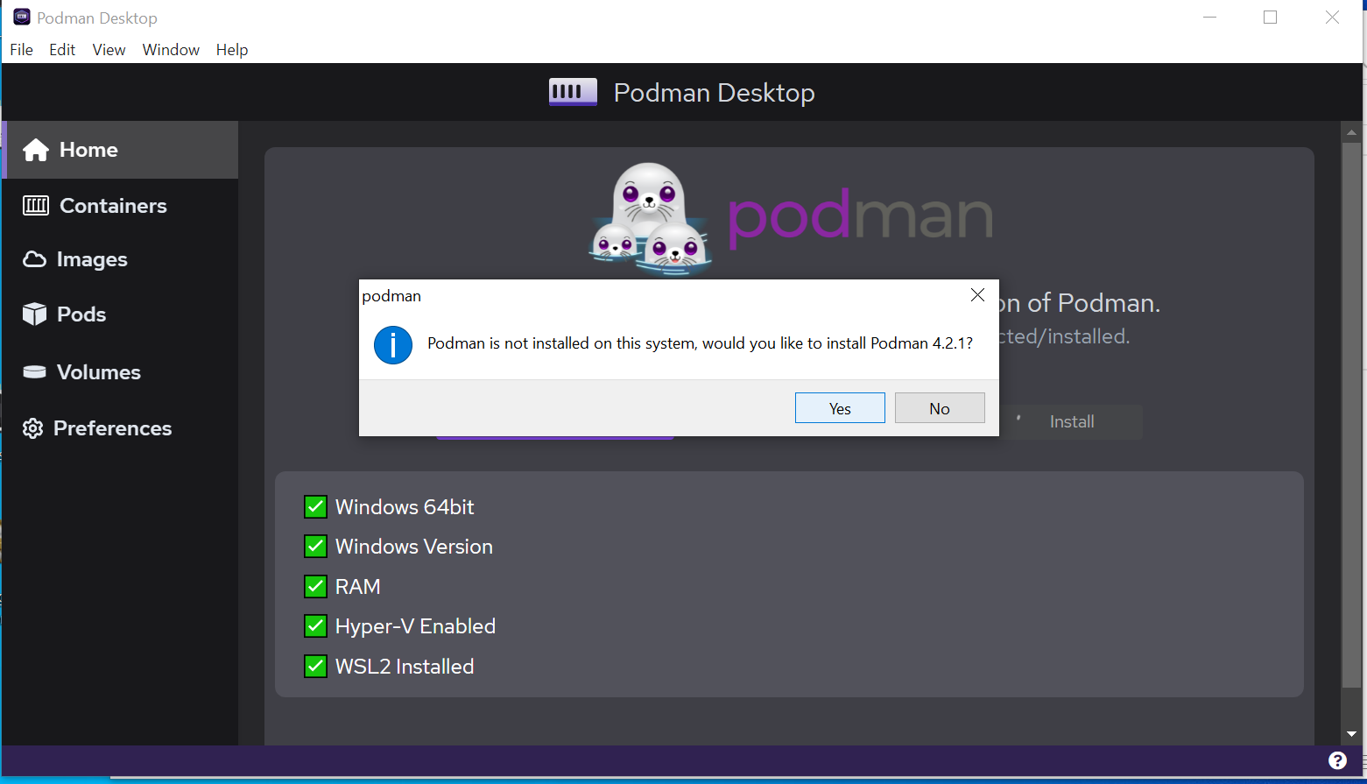Select Images label in sidebar

pyautogui.click(x=92, y=259)
